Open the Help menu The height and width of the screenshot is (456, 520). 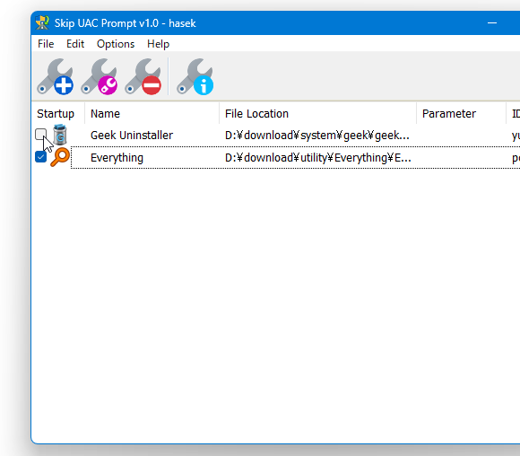(158, 44)
